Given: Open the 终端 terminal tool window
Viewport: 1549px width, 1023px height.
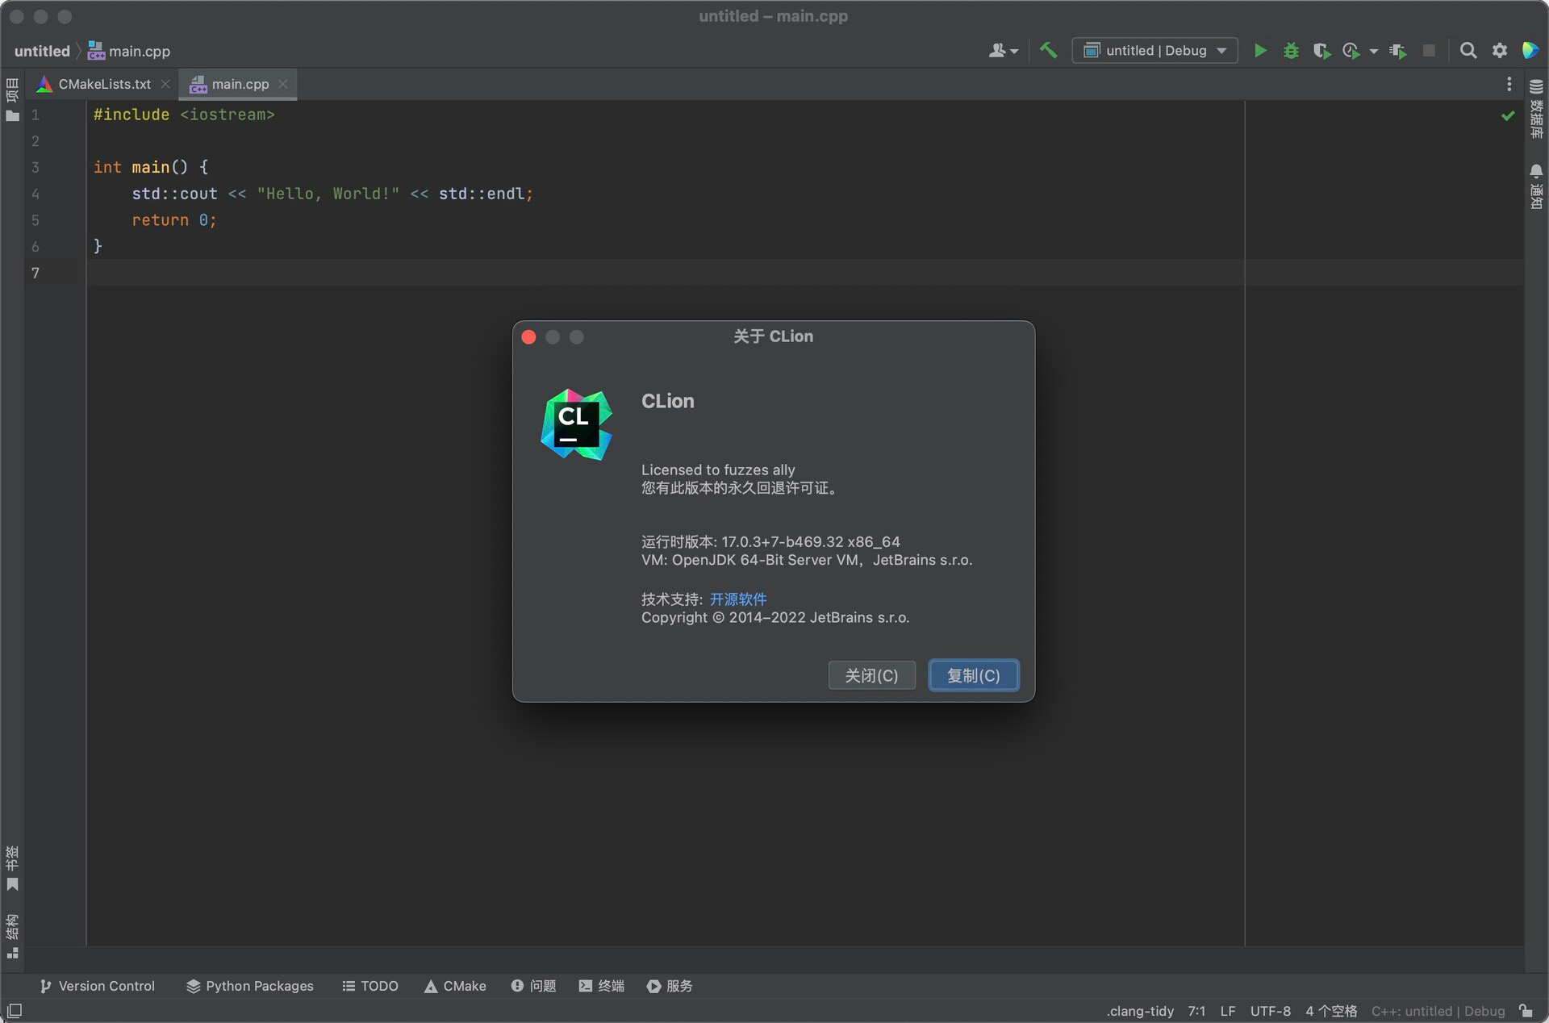Looking at the screenshot, I should [602, 986].
